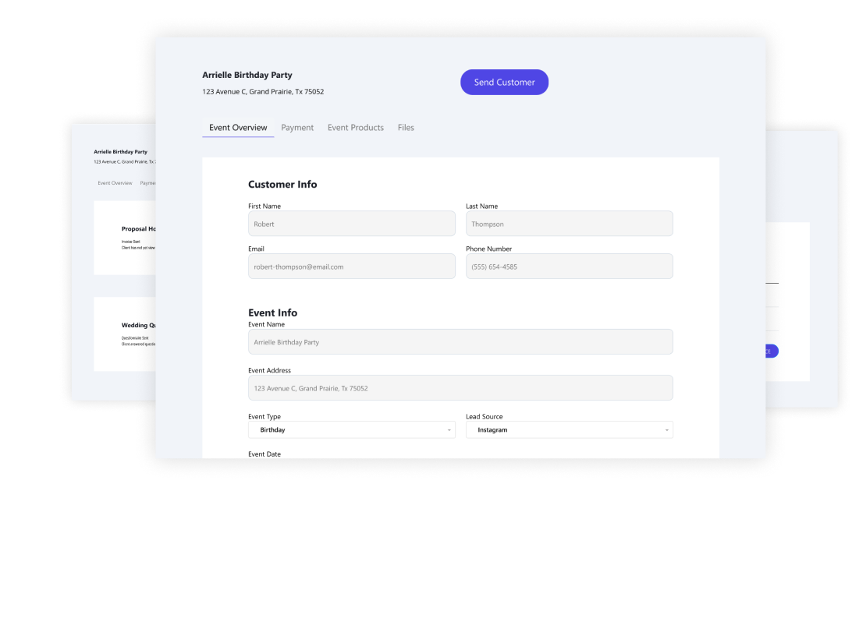Click the Proposal card in the left background window
This screenshot has height=632, width=852.
pos(125,238)
